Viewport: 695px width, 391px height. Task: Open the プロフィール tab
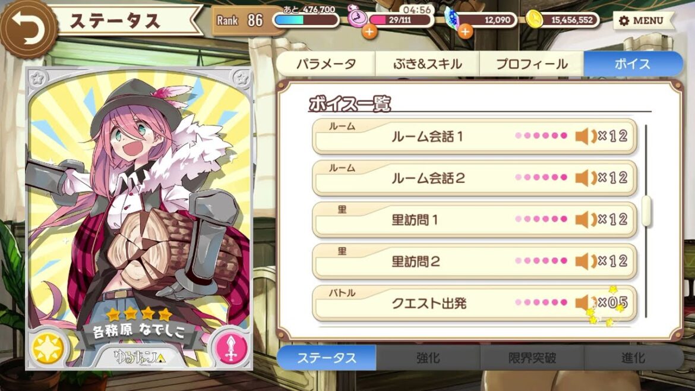tap(532, 64)
